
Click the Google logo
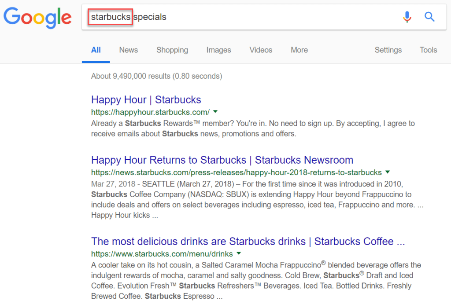(x=37, y=17)
